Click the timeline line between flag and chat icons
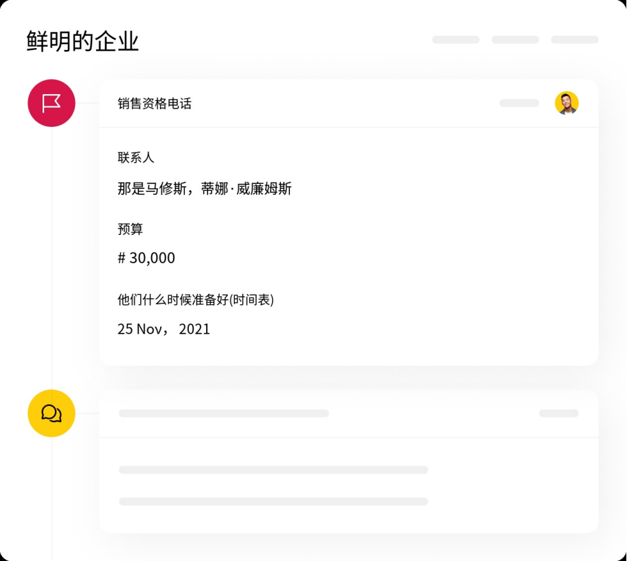 [x=52, y=258]
